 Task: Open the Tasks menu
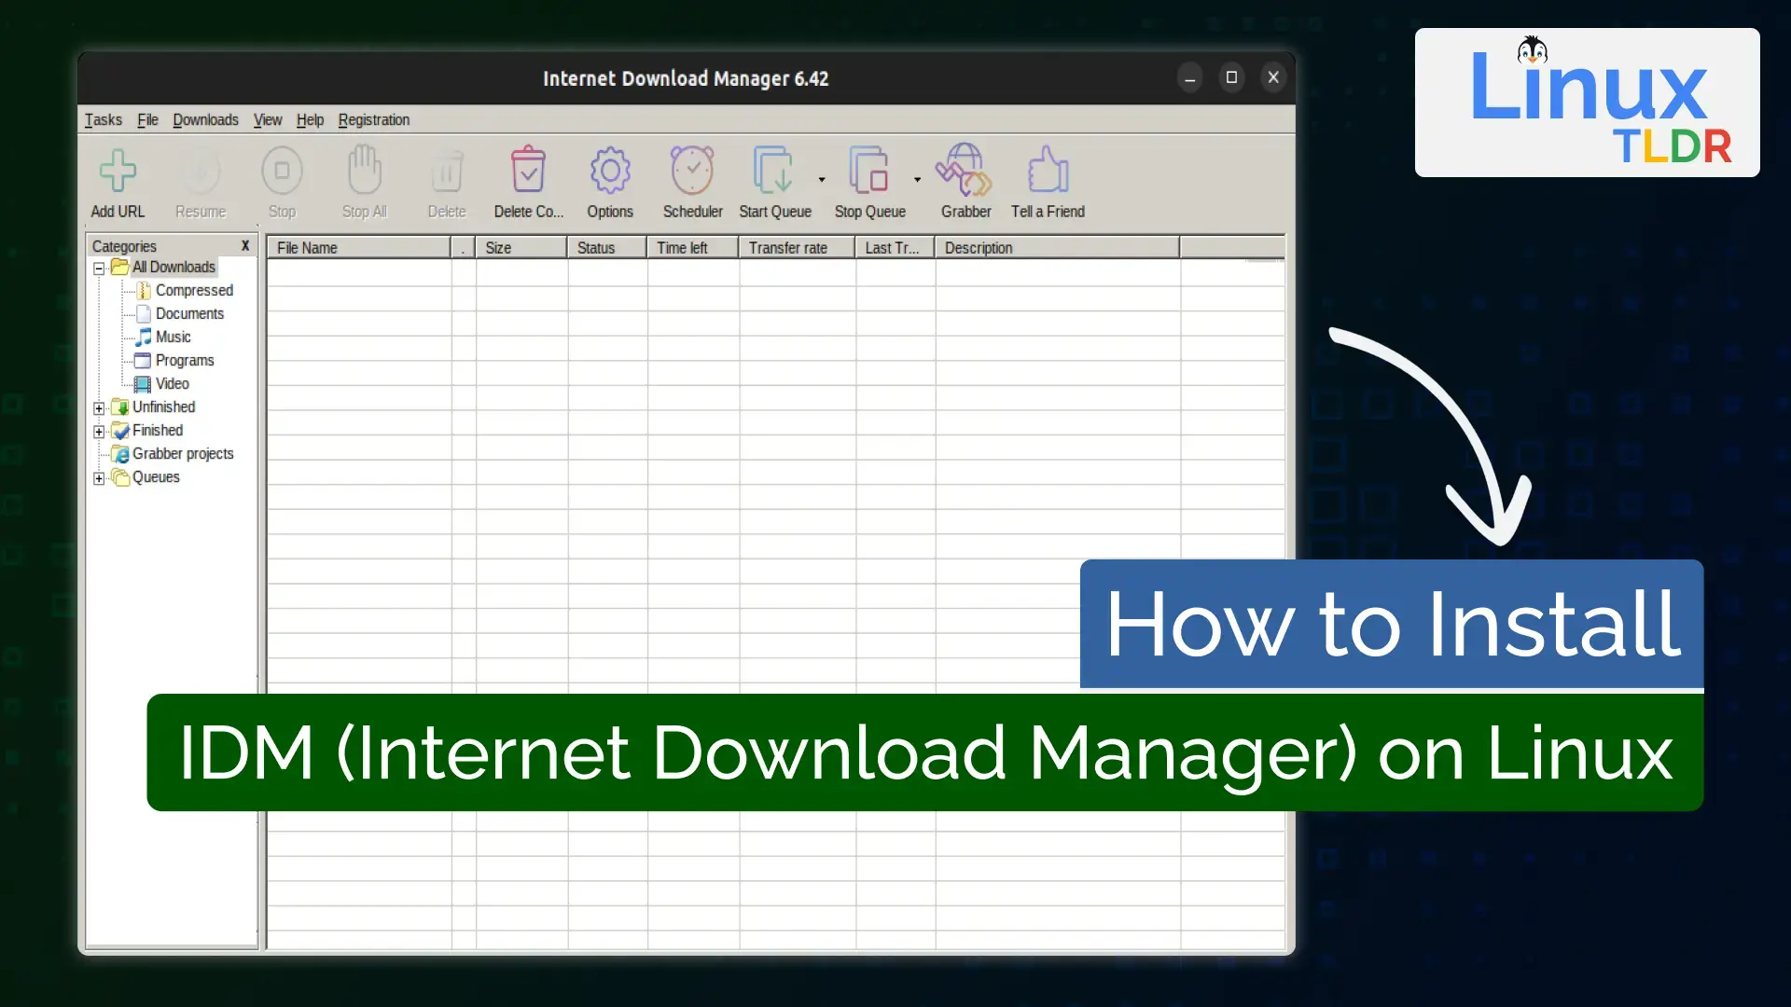point(104,119)
